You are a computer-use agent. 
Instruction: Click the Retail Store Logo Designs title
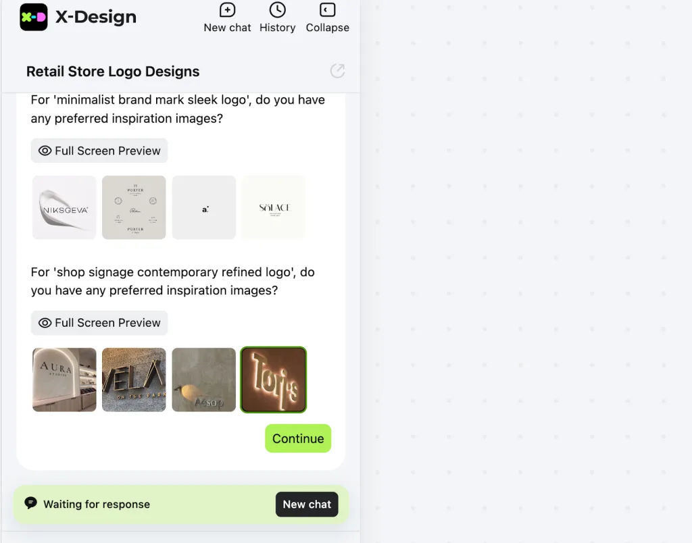pyautogui.click(x=113, y=72)
